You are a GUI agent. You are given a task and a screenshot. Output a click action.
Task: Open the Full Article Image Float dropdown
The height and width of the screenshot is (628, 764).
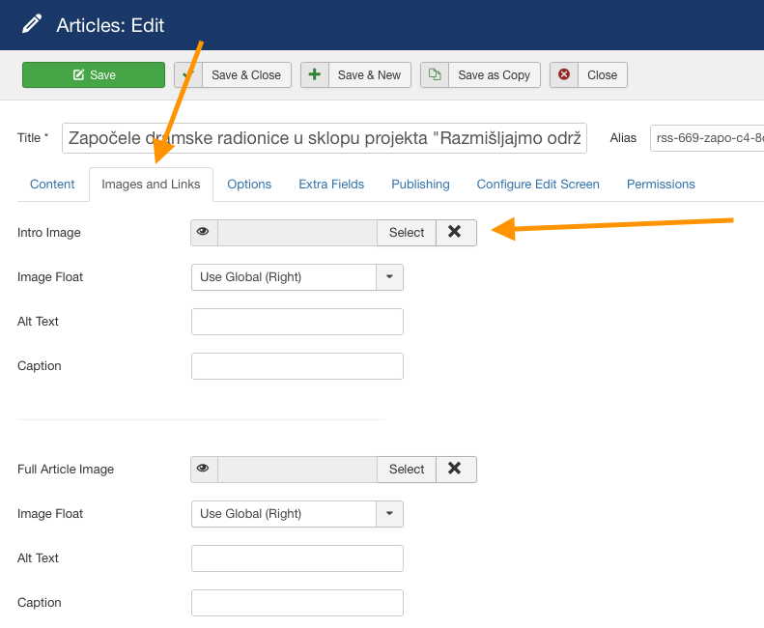297,514
